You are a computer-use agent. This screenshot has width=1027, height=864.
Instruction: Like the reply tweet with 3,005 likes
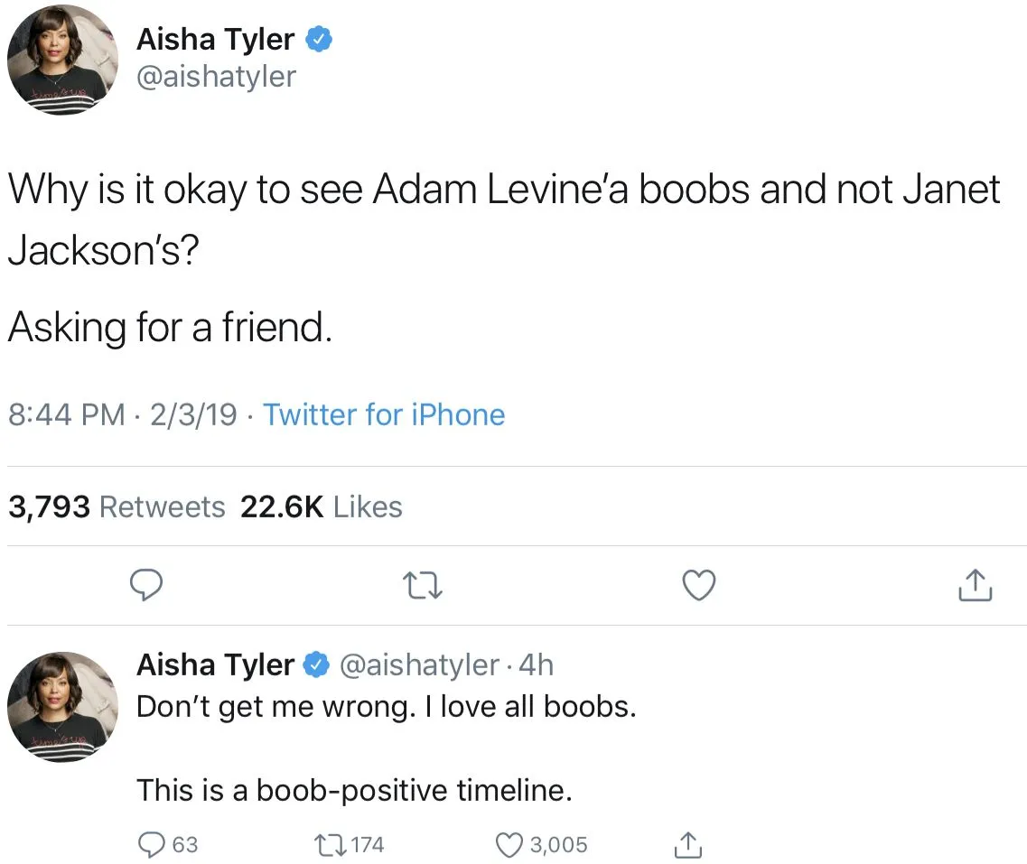511,844
